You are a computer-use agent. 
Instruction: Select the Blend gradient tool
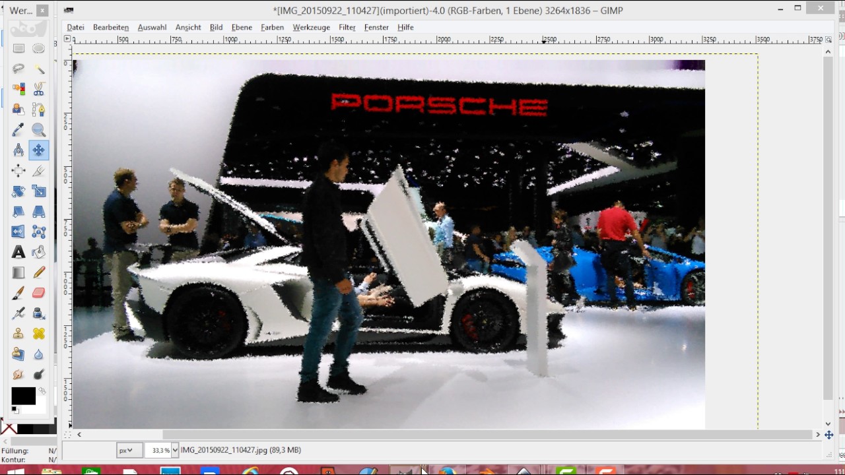18,272
